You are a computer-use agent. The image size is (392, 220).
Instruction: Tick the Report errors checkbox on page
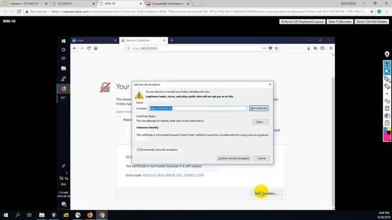(x=119, y=120)
